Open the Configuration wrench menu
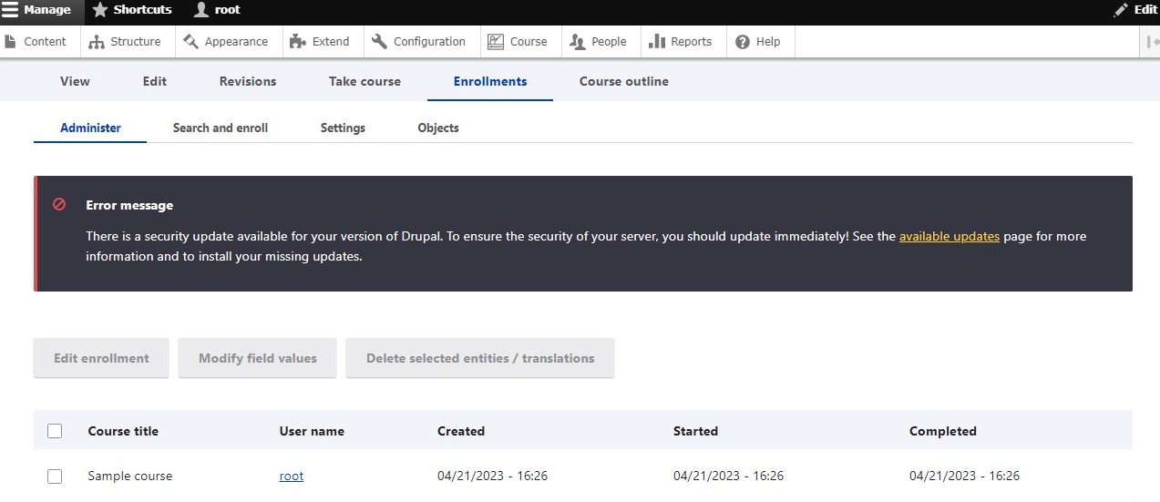This screenshot has height=502, width=1160. (419, 42)
